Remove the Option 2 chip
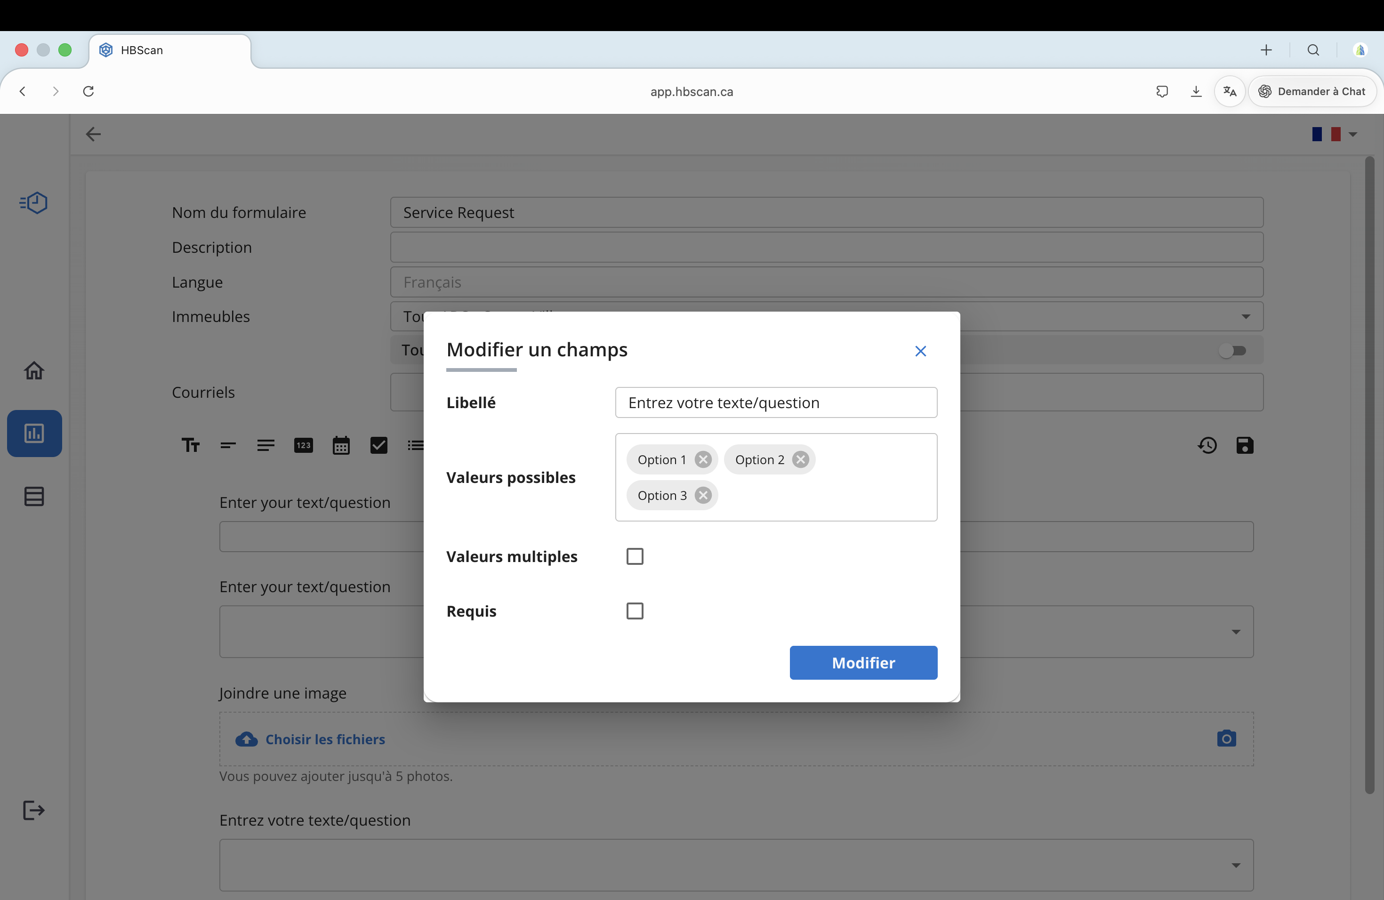1384x900 pixels. tap(801, 459)
